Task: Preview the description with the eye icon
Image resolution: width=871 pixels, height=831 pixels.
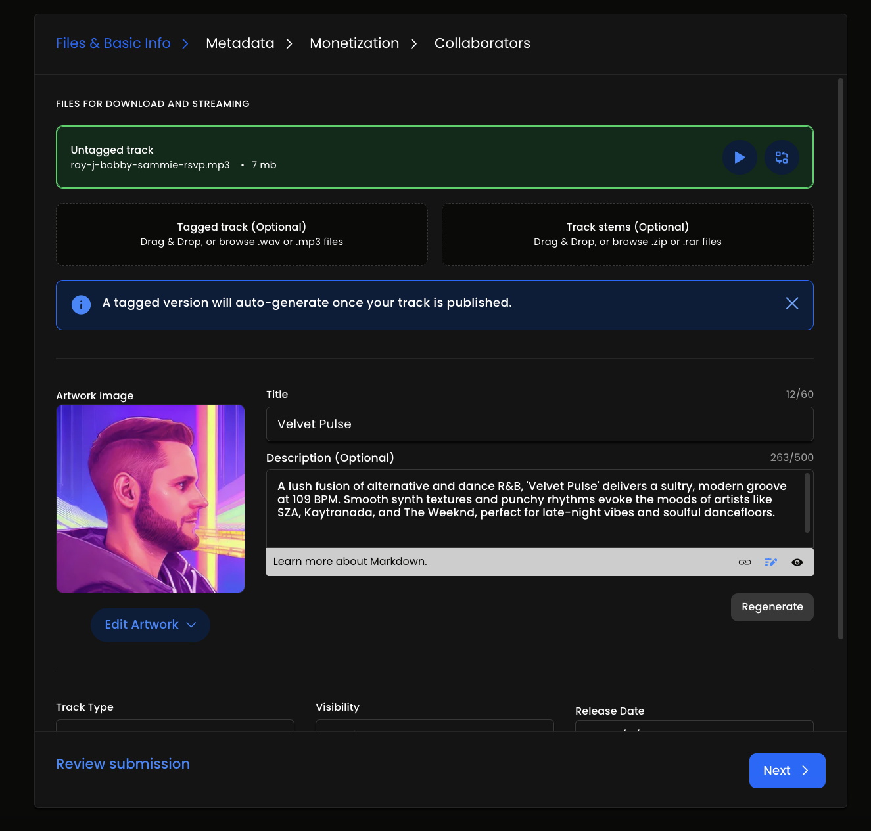Action: point(797,562)
